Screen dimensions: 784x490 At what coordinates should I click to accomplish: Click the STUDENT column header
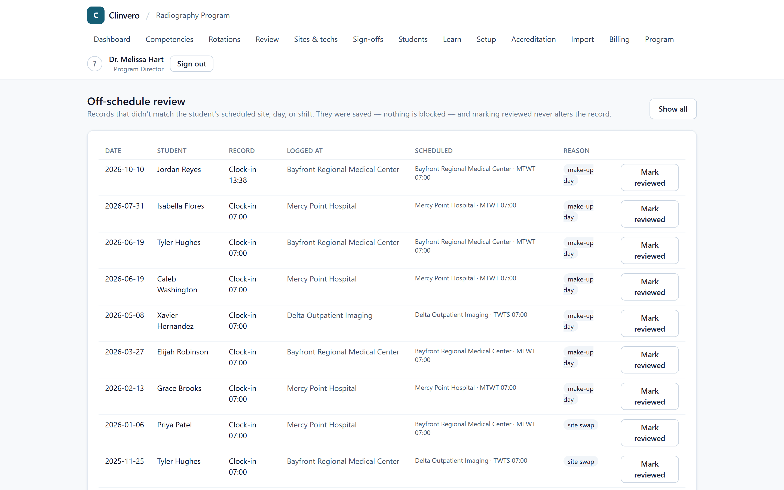point(172,151)
